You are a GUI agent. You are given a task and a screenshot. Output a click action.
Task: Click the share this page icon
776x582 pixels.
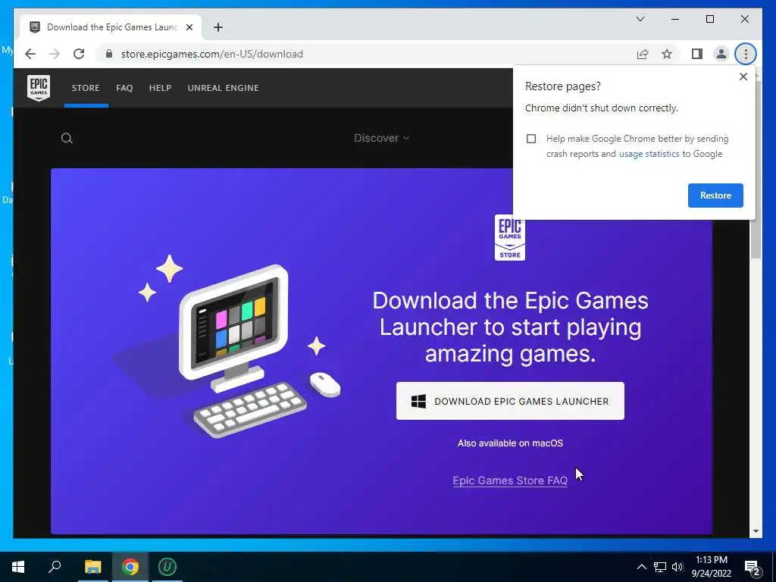coord(643,54)
